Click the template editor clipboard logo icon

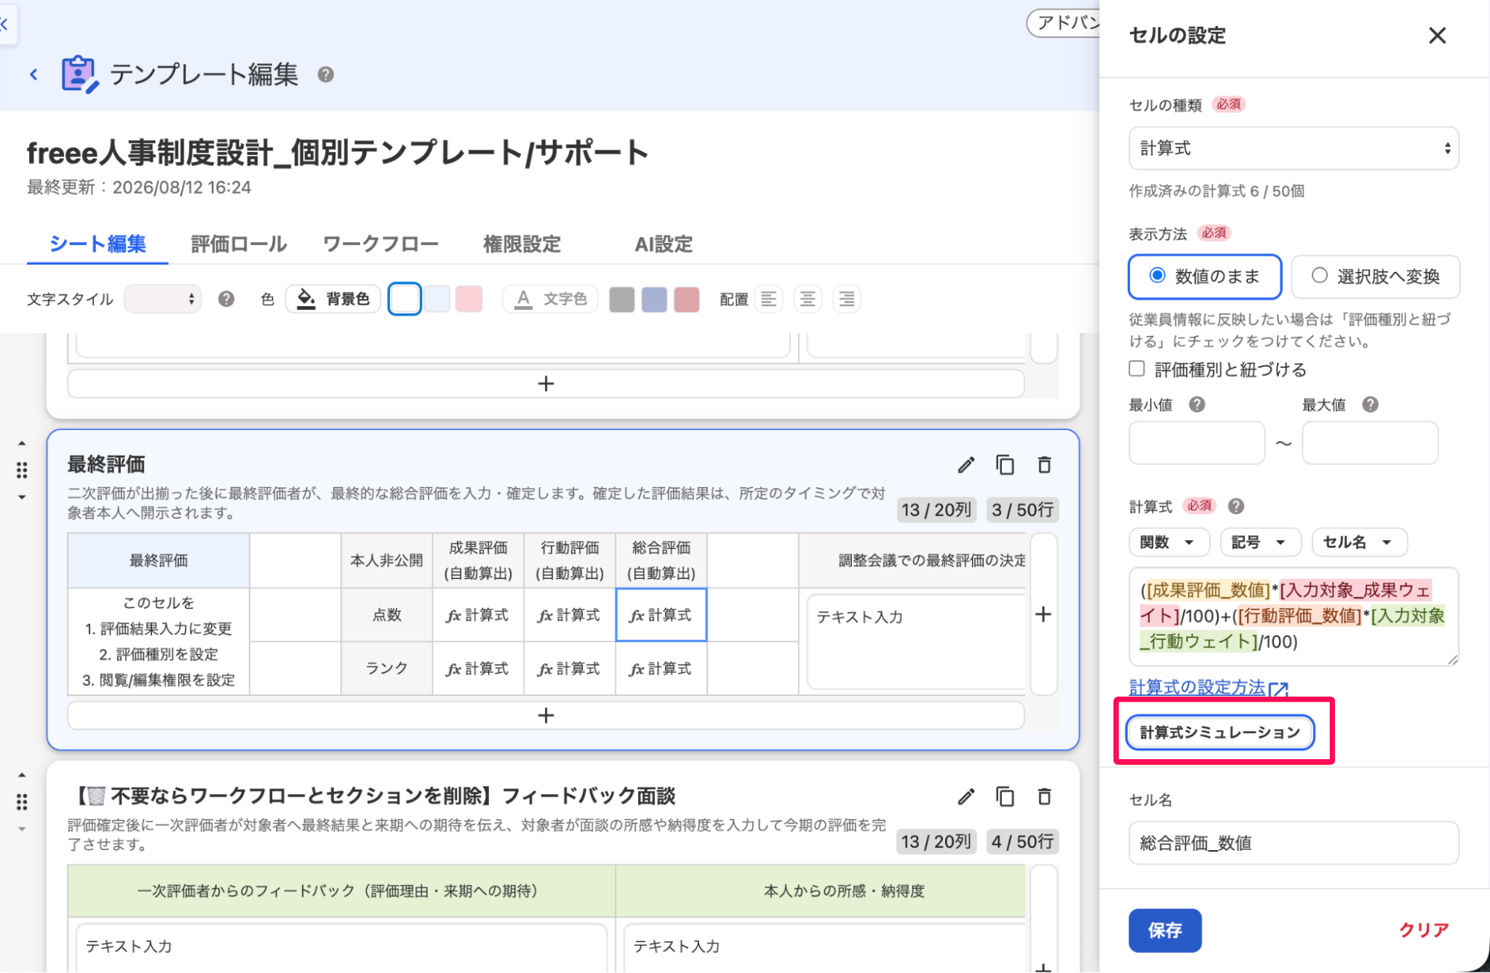tap(79, 74)
